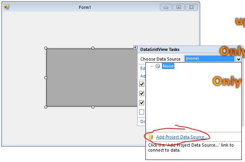Click the Form1 title text

click(85, 7)
